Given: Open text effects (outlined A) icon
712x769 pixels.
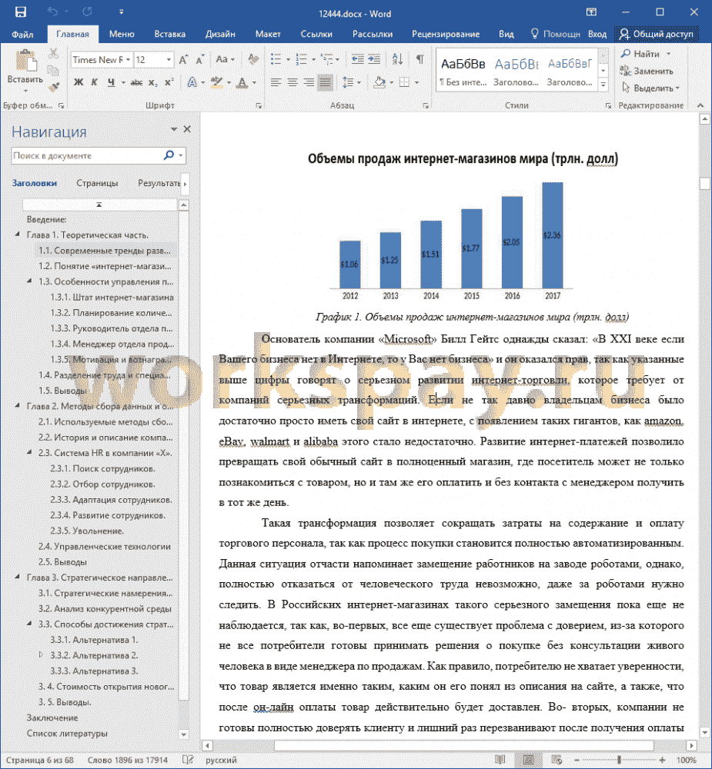Looking at the screenshot, I should pos(192,82).
